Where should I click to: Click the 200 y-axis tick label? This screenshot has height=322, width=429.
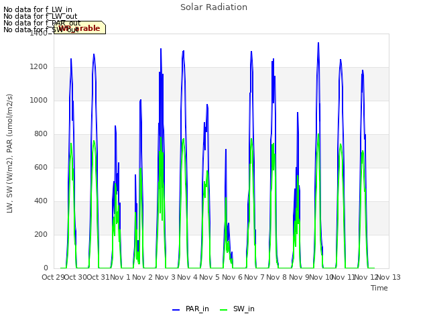pyautogui.click(x=41, y=234)
